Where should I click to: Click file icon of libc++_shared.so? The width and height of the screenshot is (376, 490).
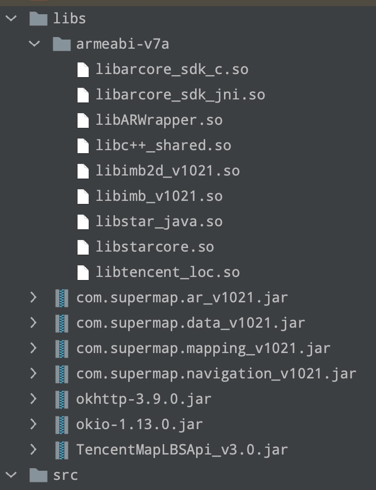(x=83, y=145)
